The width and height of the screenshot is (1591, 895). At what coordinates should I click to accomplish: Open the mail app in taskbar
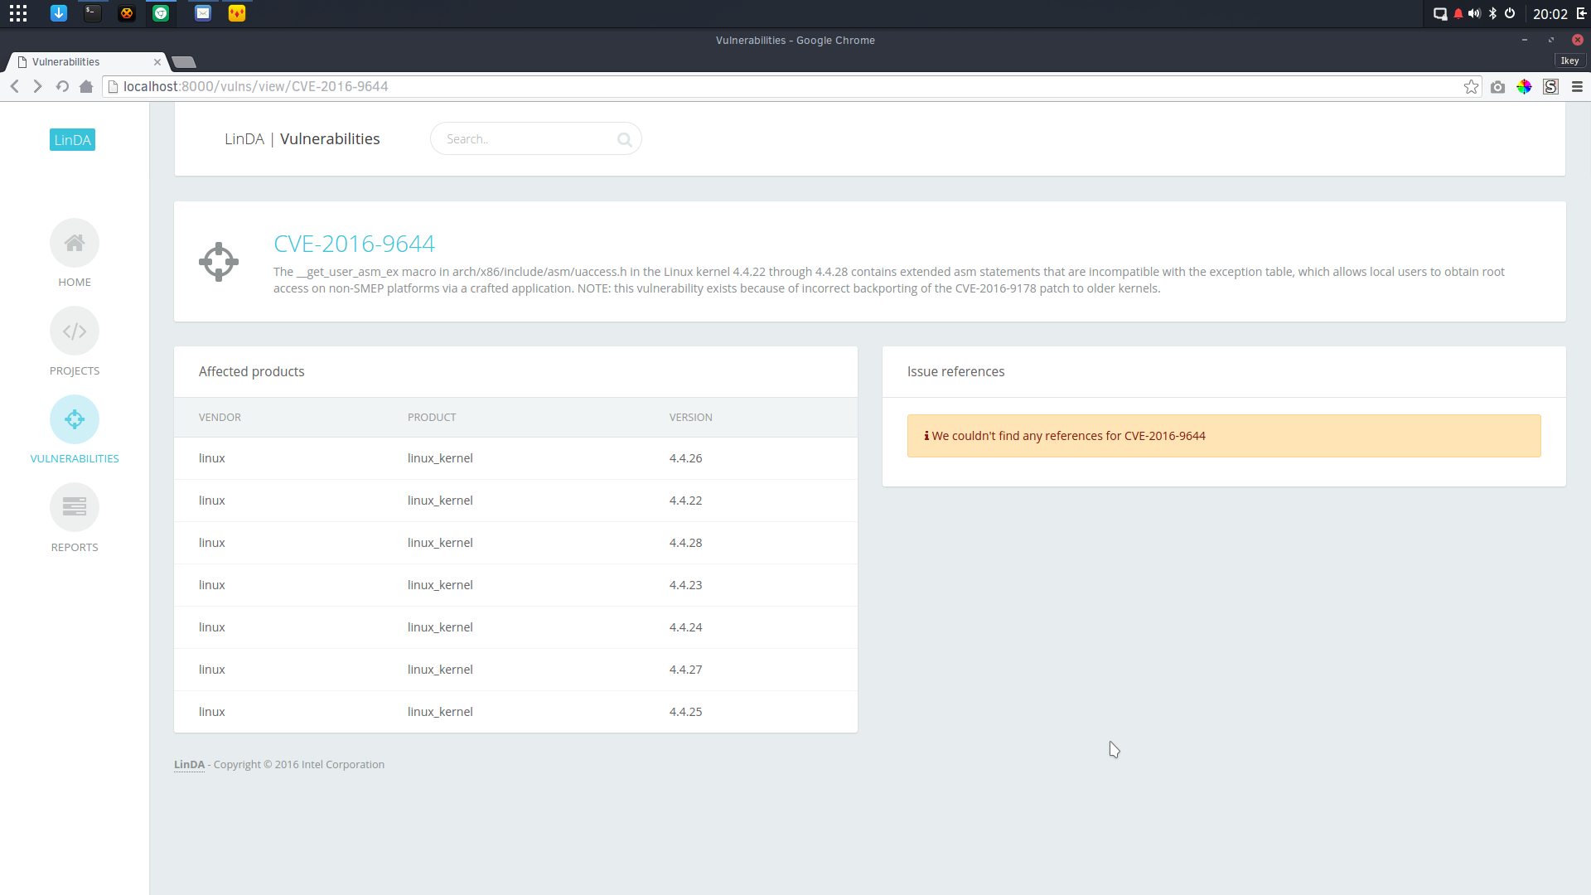(x=203, y=13)
